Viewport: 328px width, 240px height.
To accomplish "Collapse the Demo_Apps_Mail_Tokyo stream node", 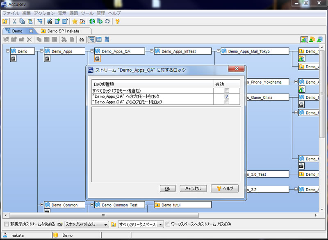I will pyautogui.click(x=219, y=51).
